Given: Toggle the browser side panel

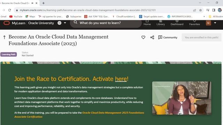Looking at the screenshot, I should [x=214, y=10].
